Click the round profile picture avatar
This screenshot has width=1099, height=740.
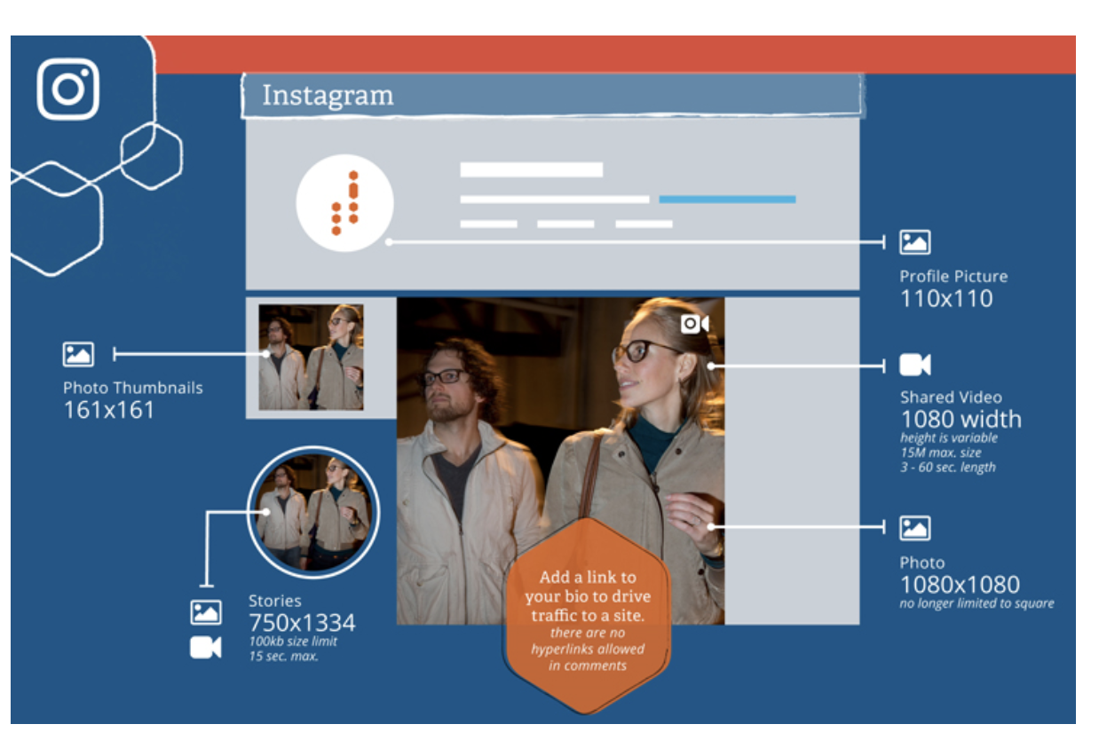coord(344,203)
